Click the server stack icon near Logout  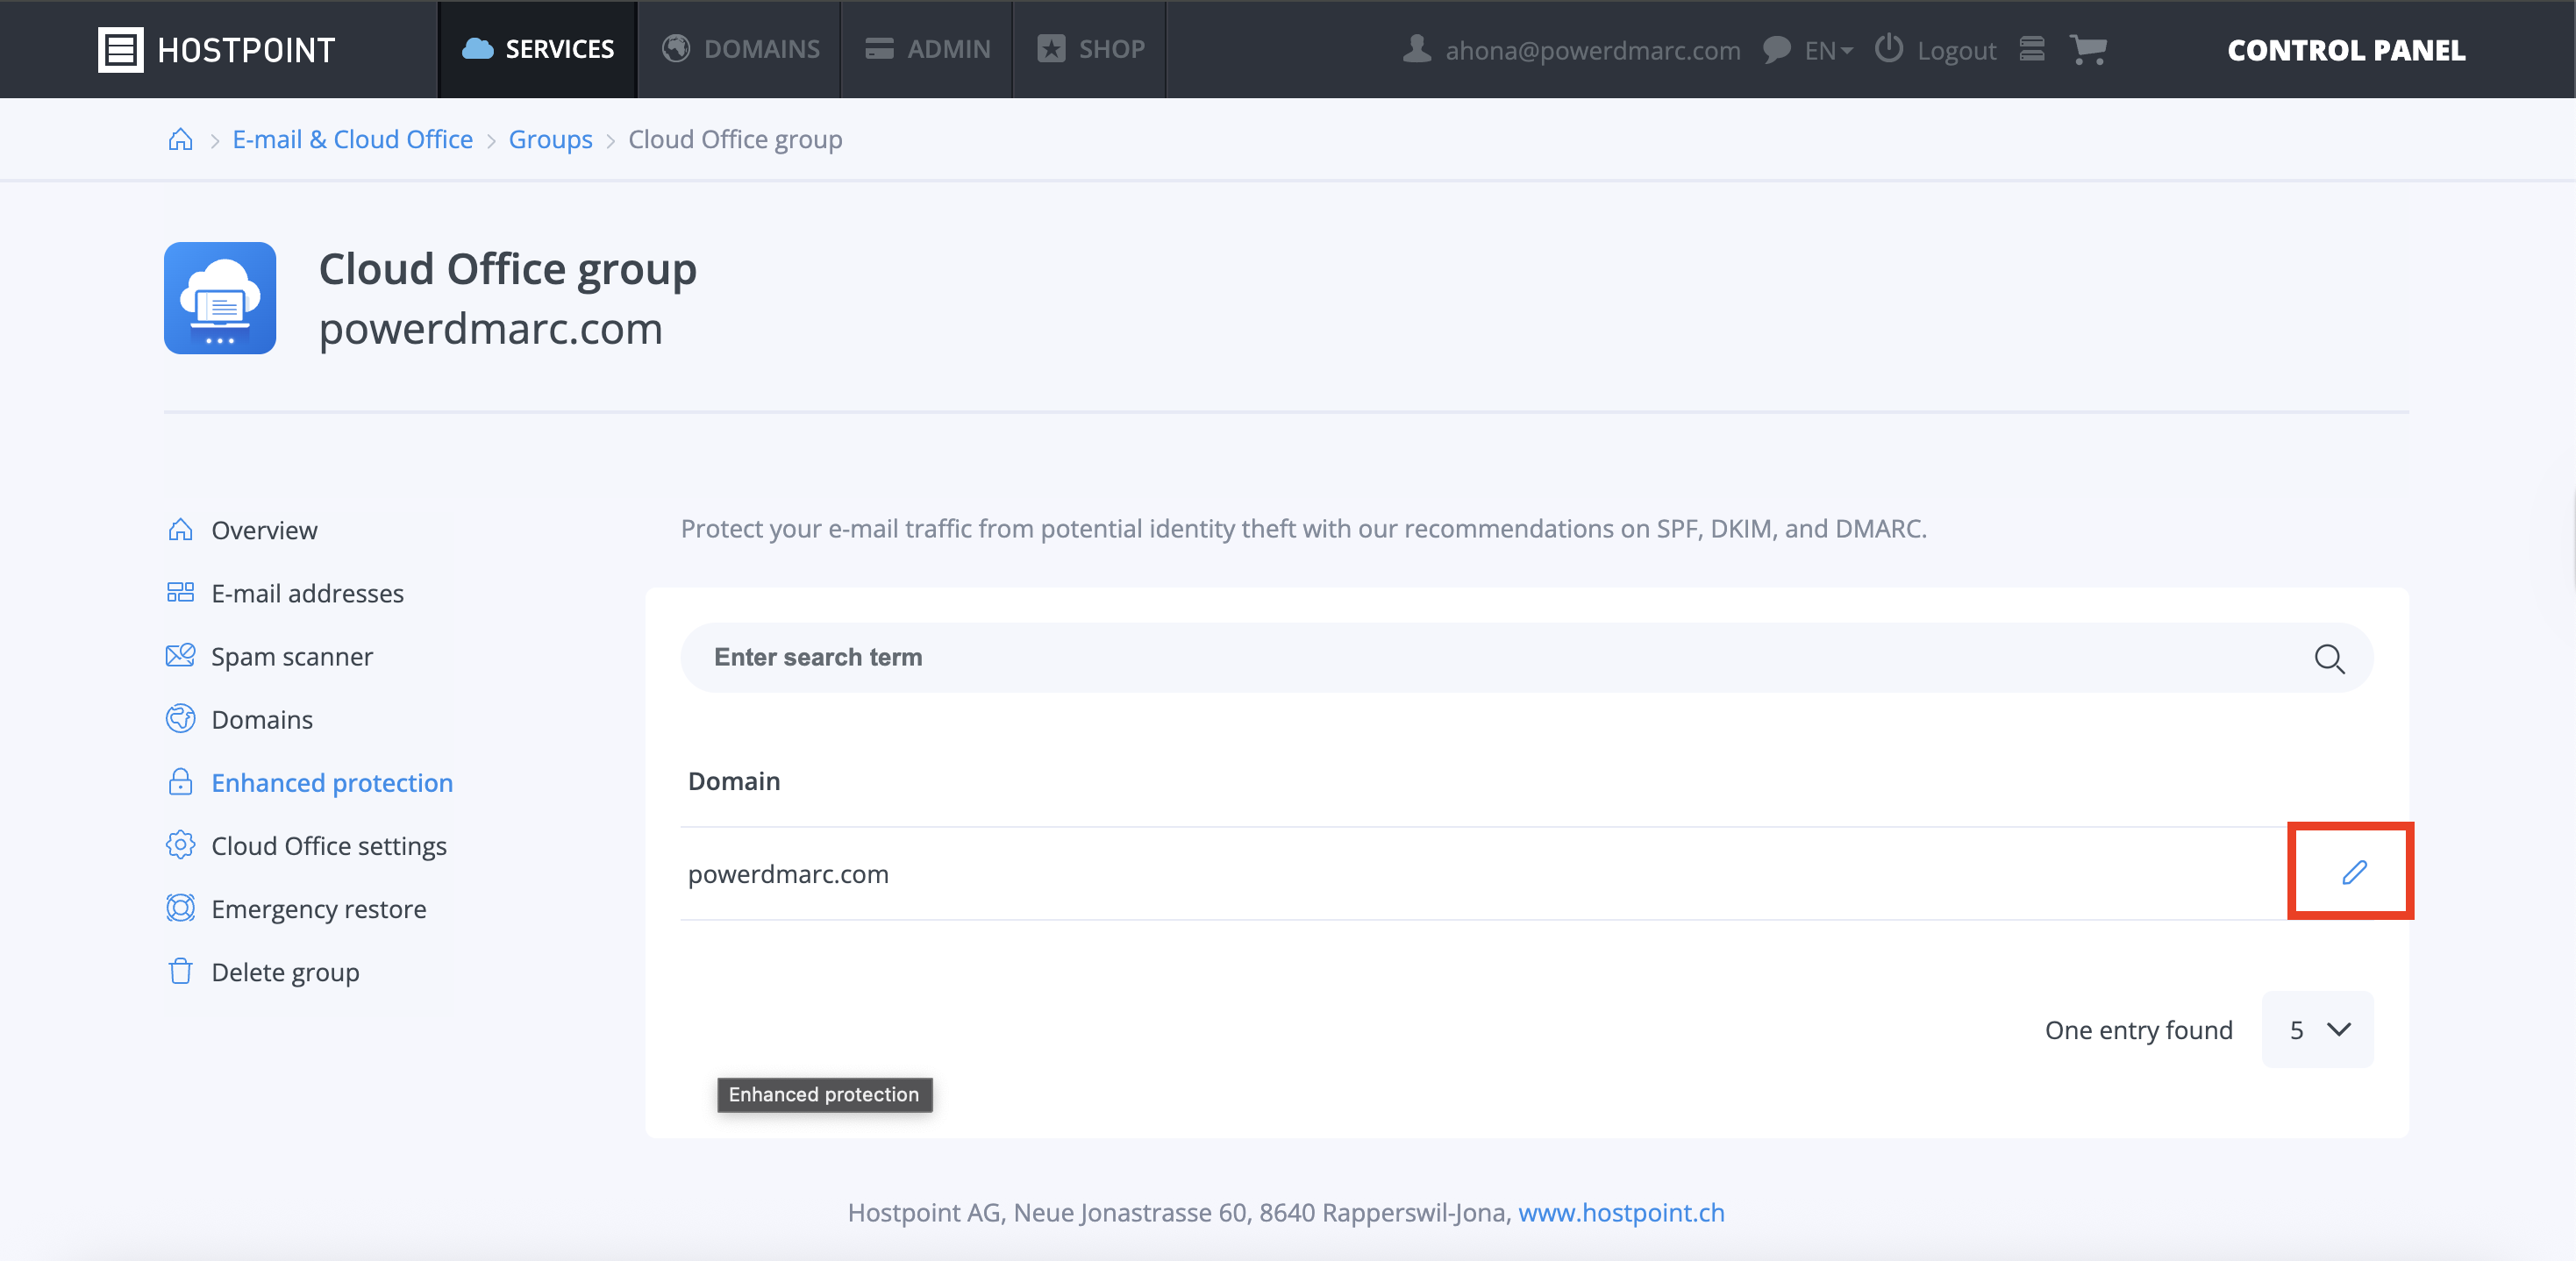(2031, 49)
